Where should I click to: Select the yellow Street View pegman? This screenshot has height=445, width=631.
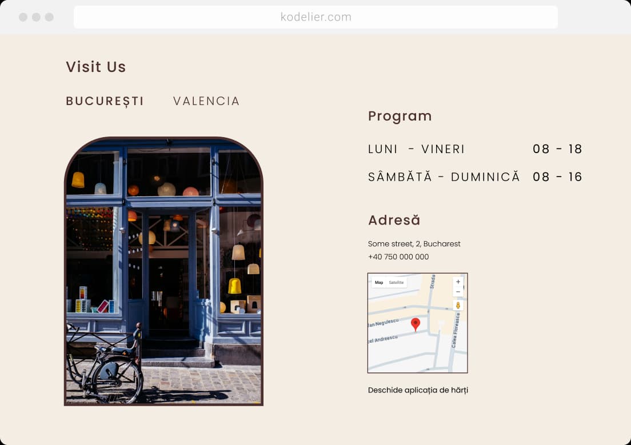[x=458, y=306]
